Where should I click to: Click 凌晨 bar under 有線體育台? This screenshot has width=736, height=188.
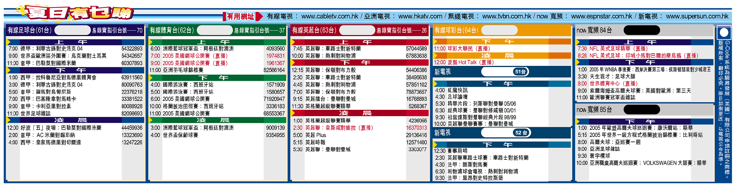click(217, 120)
